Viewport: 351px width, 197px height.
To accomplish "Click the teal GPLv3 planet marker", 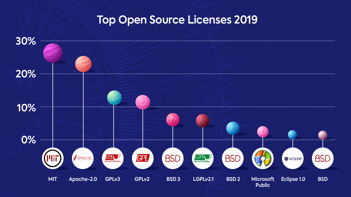I will tap(114, 98).
